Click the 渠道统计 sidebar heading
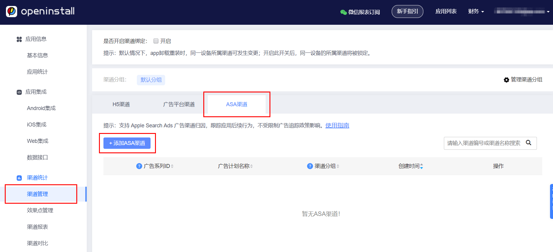 pyautogui.click(x=37, y=178)
